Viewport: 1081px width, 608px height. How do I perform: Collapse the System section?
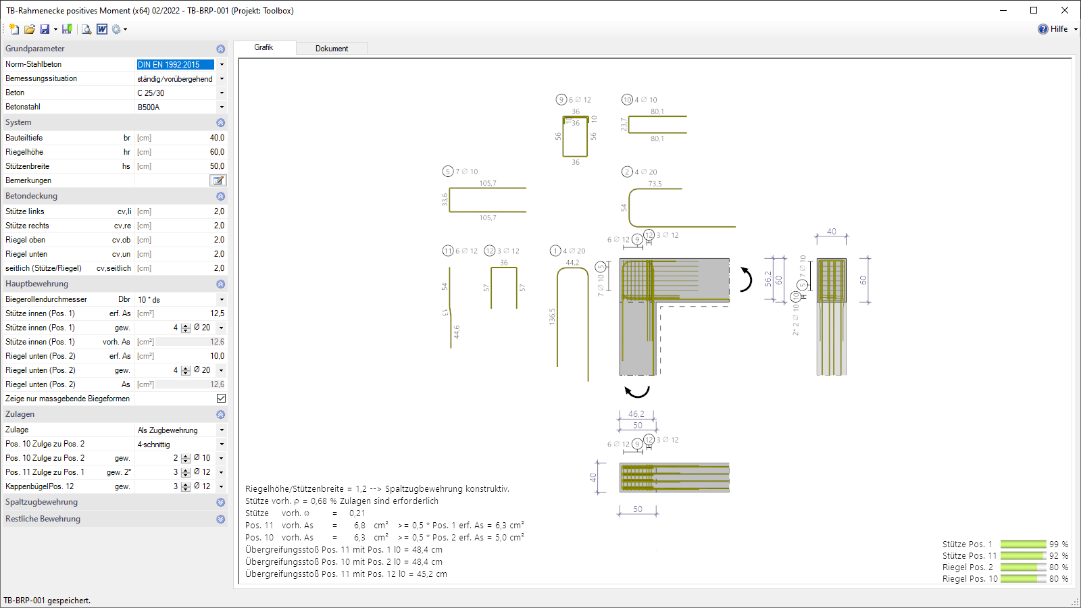pos(220,122)
